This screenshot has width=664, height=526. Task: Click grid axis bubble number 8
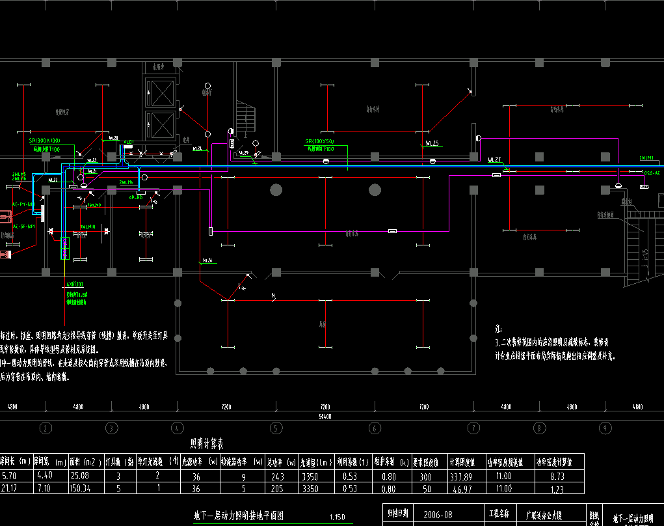540,428
